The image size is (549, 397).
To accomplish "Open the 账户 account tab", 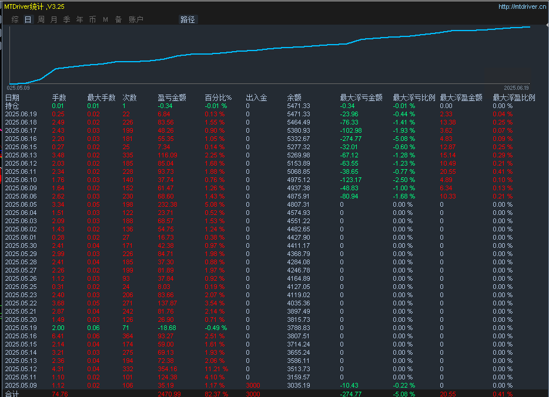I will (x=136, y=19).
